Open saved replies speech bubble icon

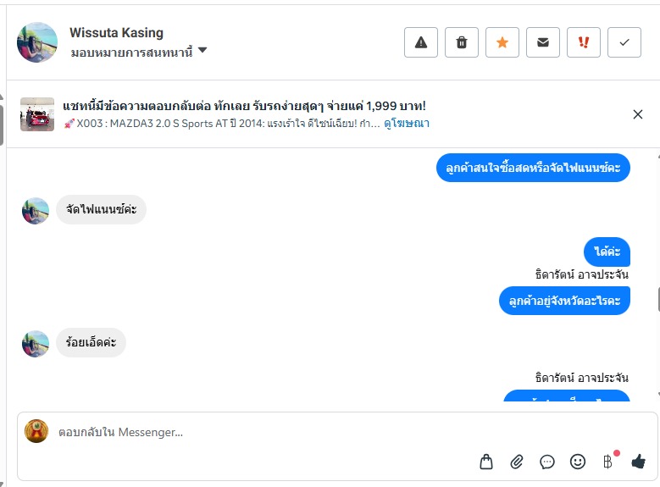click(547, 462)
